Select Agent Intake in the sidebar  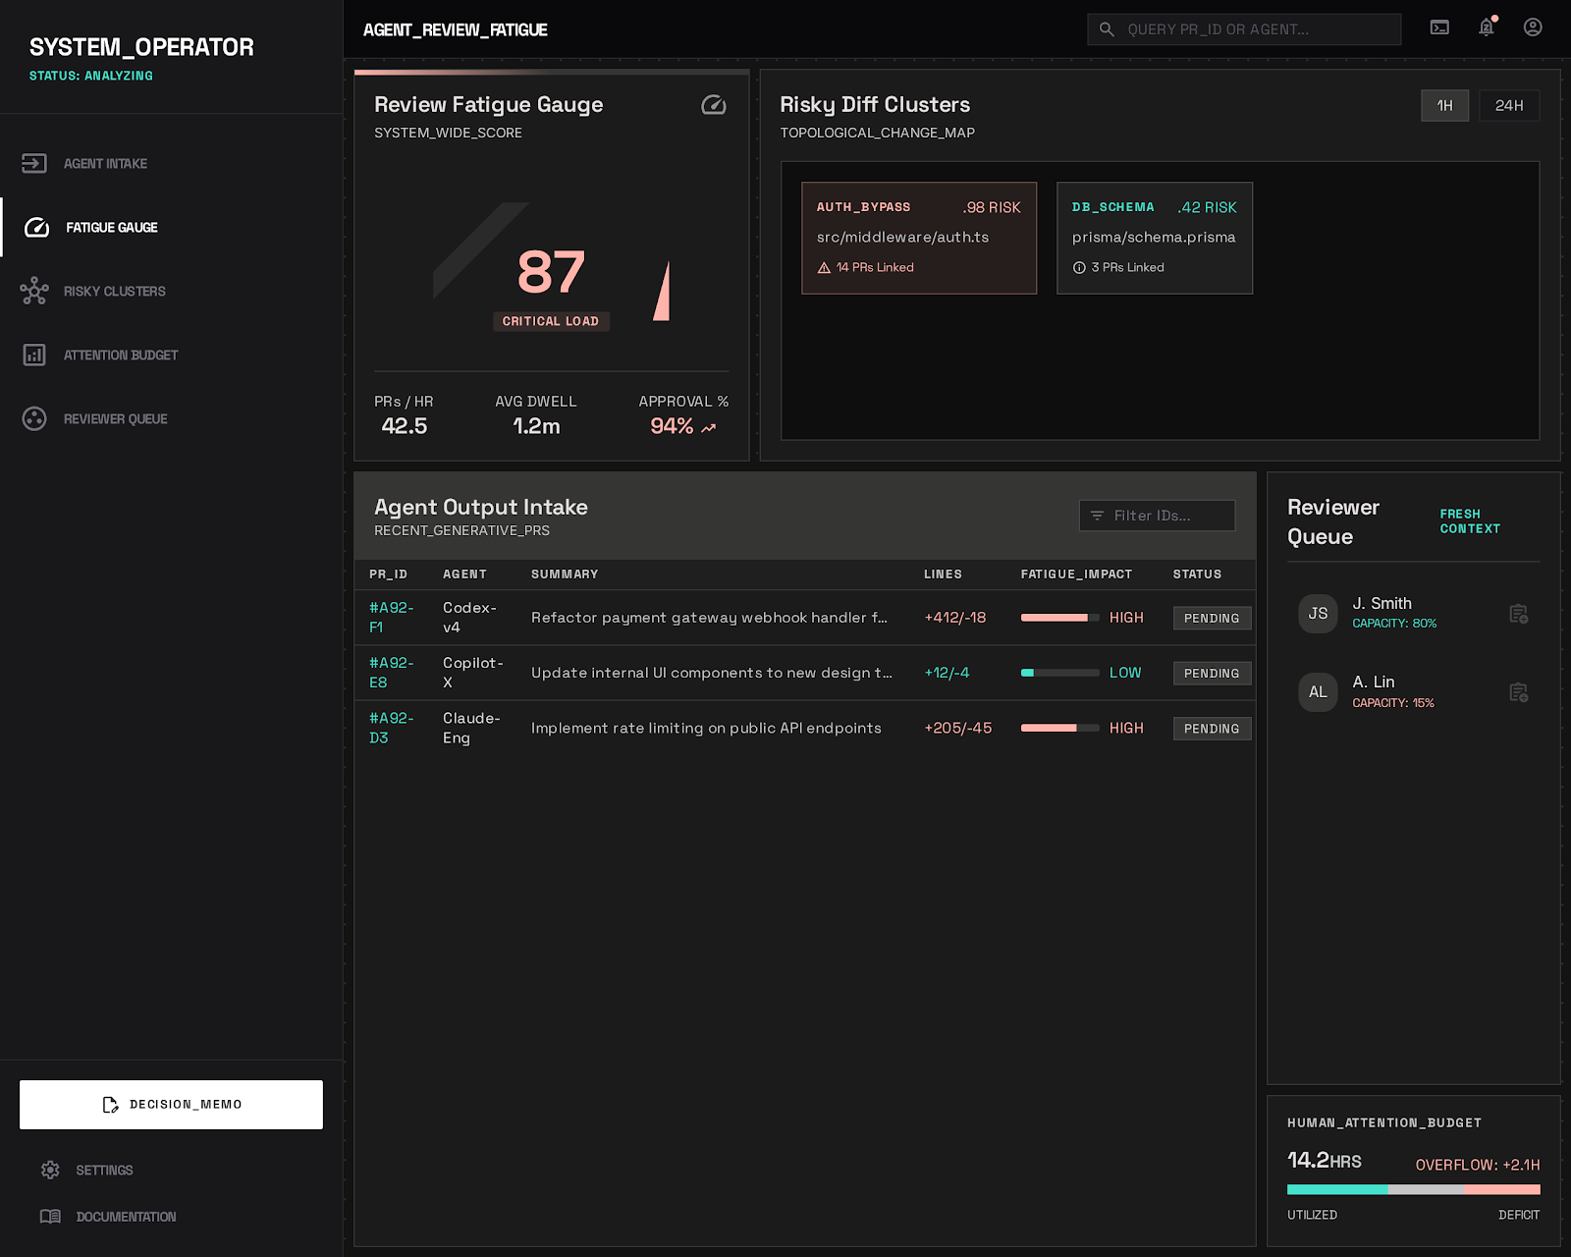click(34, 163)
